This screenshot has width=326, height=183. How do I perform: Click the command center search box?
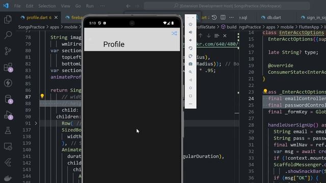click(x=227, y=6)
